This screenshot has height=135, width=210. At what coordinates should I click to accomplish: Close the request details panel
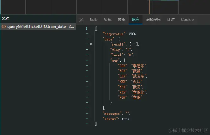[x=81, y=20]
